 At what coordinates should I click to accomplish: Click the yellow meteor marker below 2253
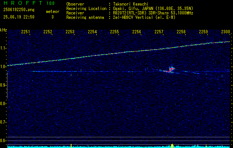pos(71,146)
